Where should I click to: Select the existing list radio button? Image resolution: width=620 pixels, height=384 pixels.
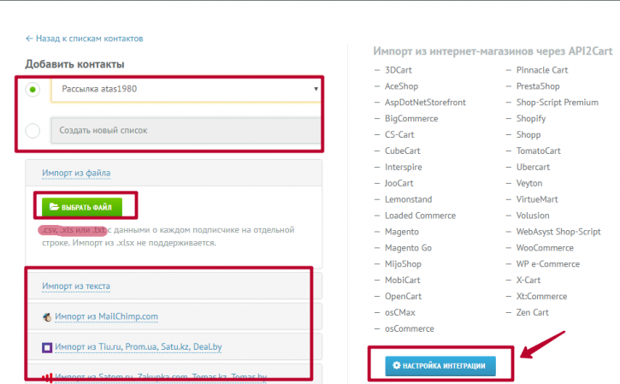32,90
